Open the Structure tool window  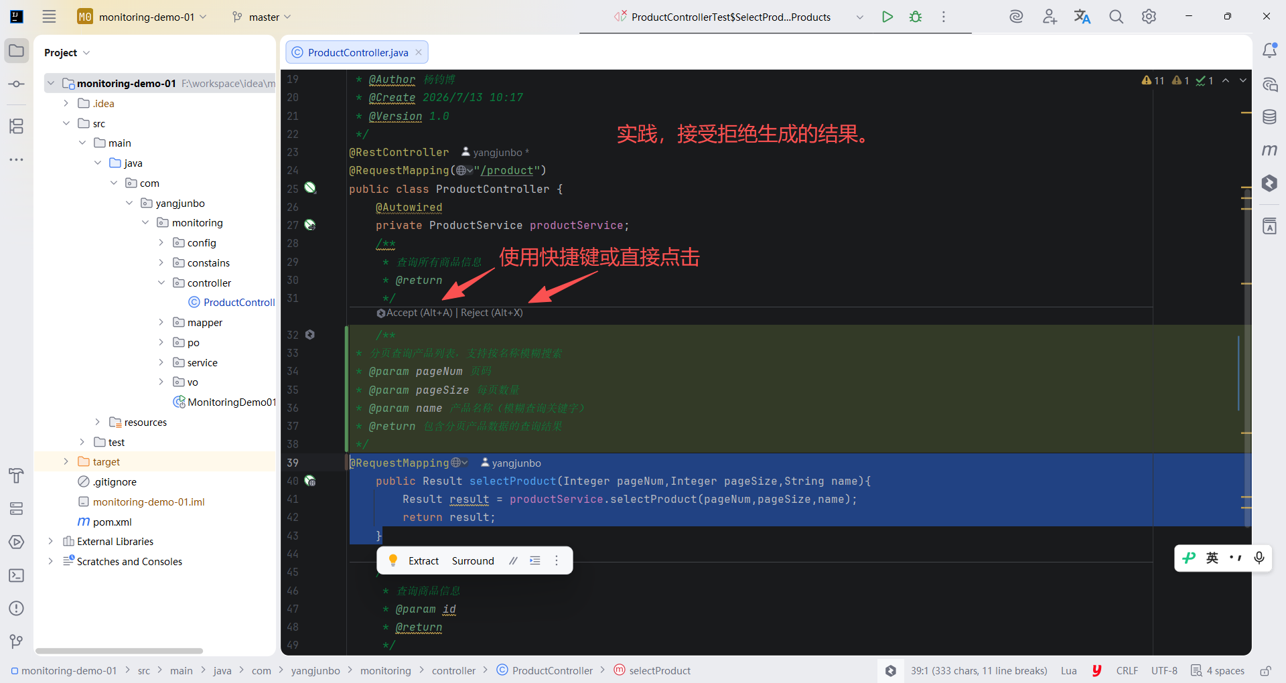pyautogui.click(x=17, y=126)
